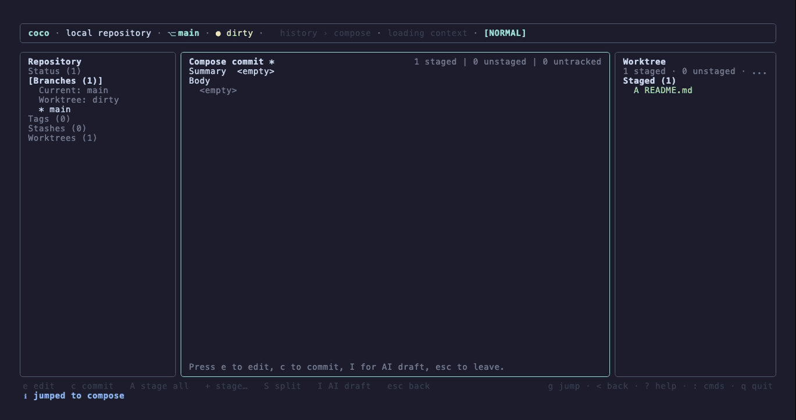Click the Worktree panel title
796x420 pixels.
pyautogui.click(x=644, y=62)
